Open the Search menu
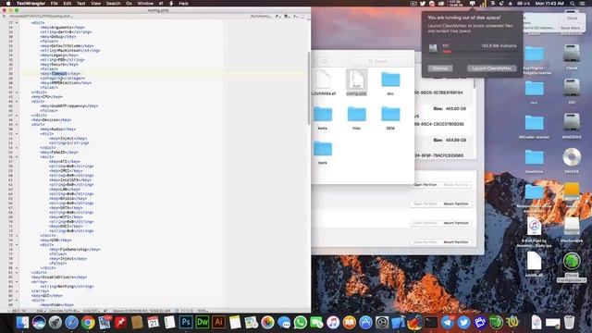Screen dimensions: 592x333 click(113, 4)
